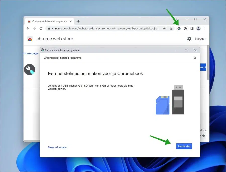The width and height of the screenshot is (226, 172).
Task: Toggle the Chrome side panel icon
Action: tap(192, 28)
